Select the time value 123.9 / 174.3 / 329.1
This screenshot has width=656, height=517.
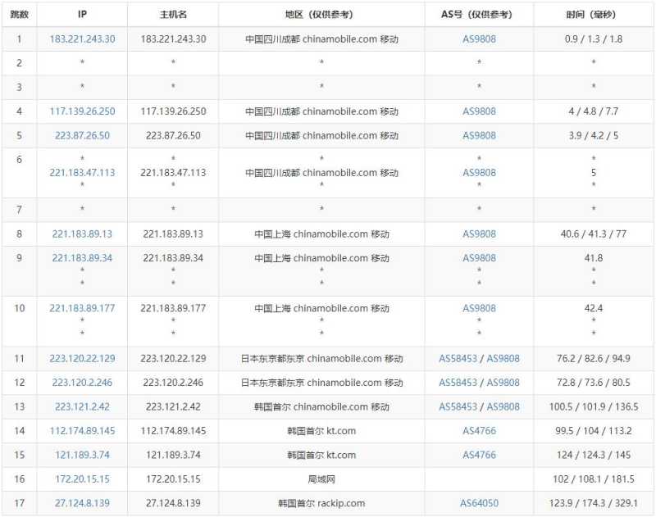tap(593, 503)
